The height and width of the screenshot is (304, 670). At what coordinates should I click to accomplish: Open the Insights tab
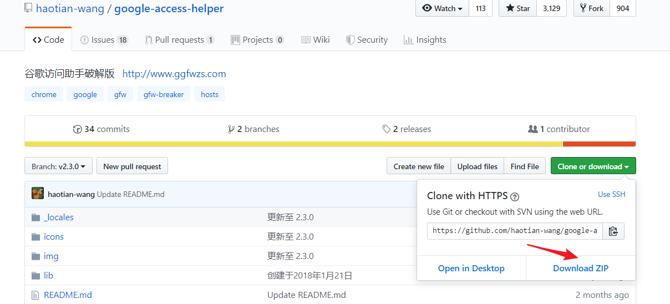click(x=425, y=39)
